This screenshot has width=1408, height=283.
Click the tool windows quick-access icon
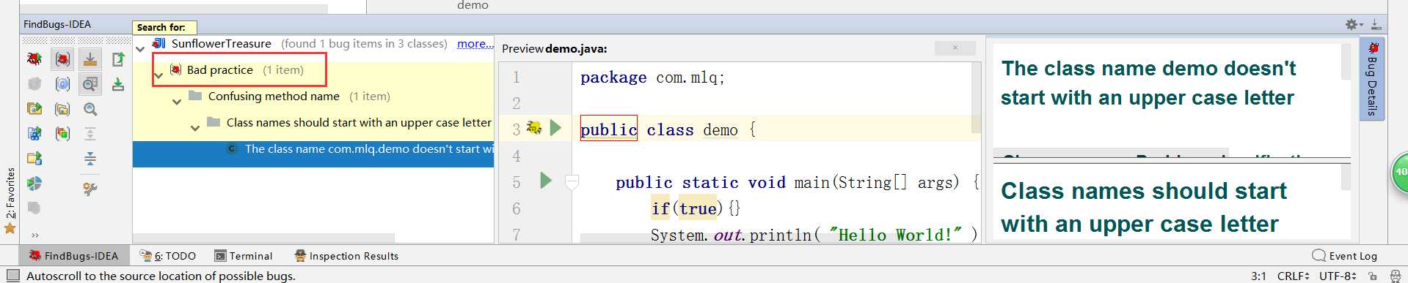[12, 275]
